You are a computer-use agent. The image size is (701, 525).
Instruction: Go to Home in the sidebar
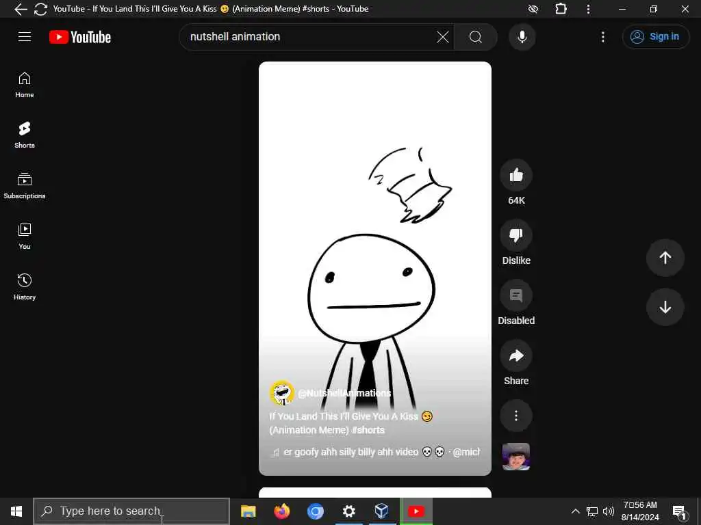25,85
